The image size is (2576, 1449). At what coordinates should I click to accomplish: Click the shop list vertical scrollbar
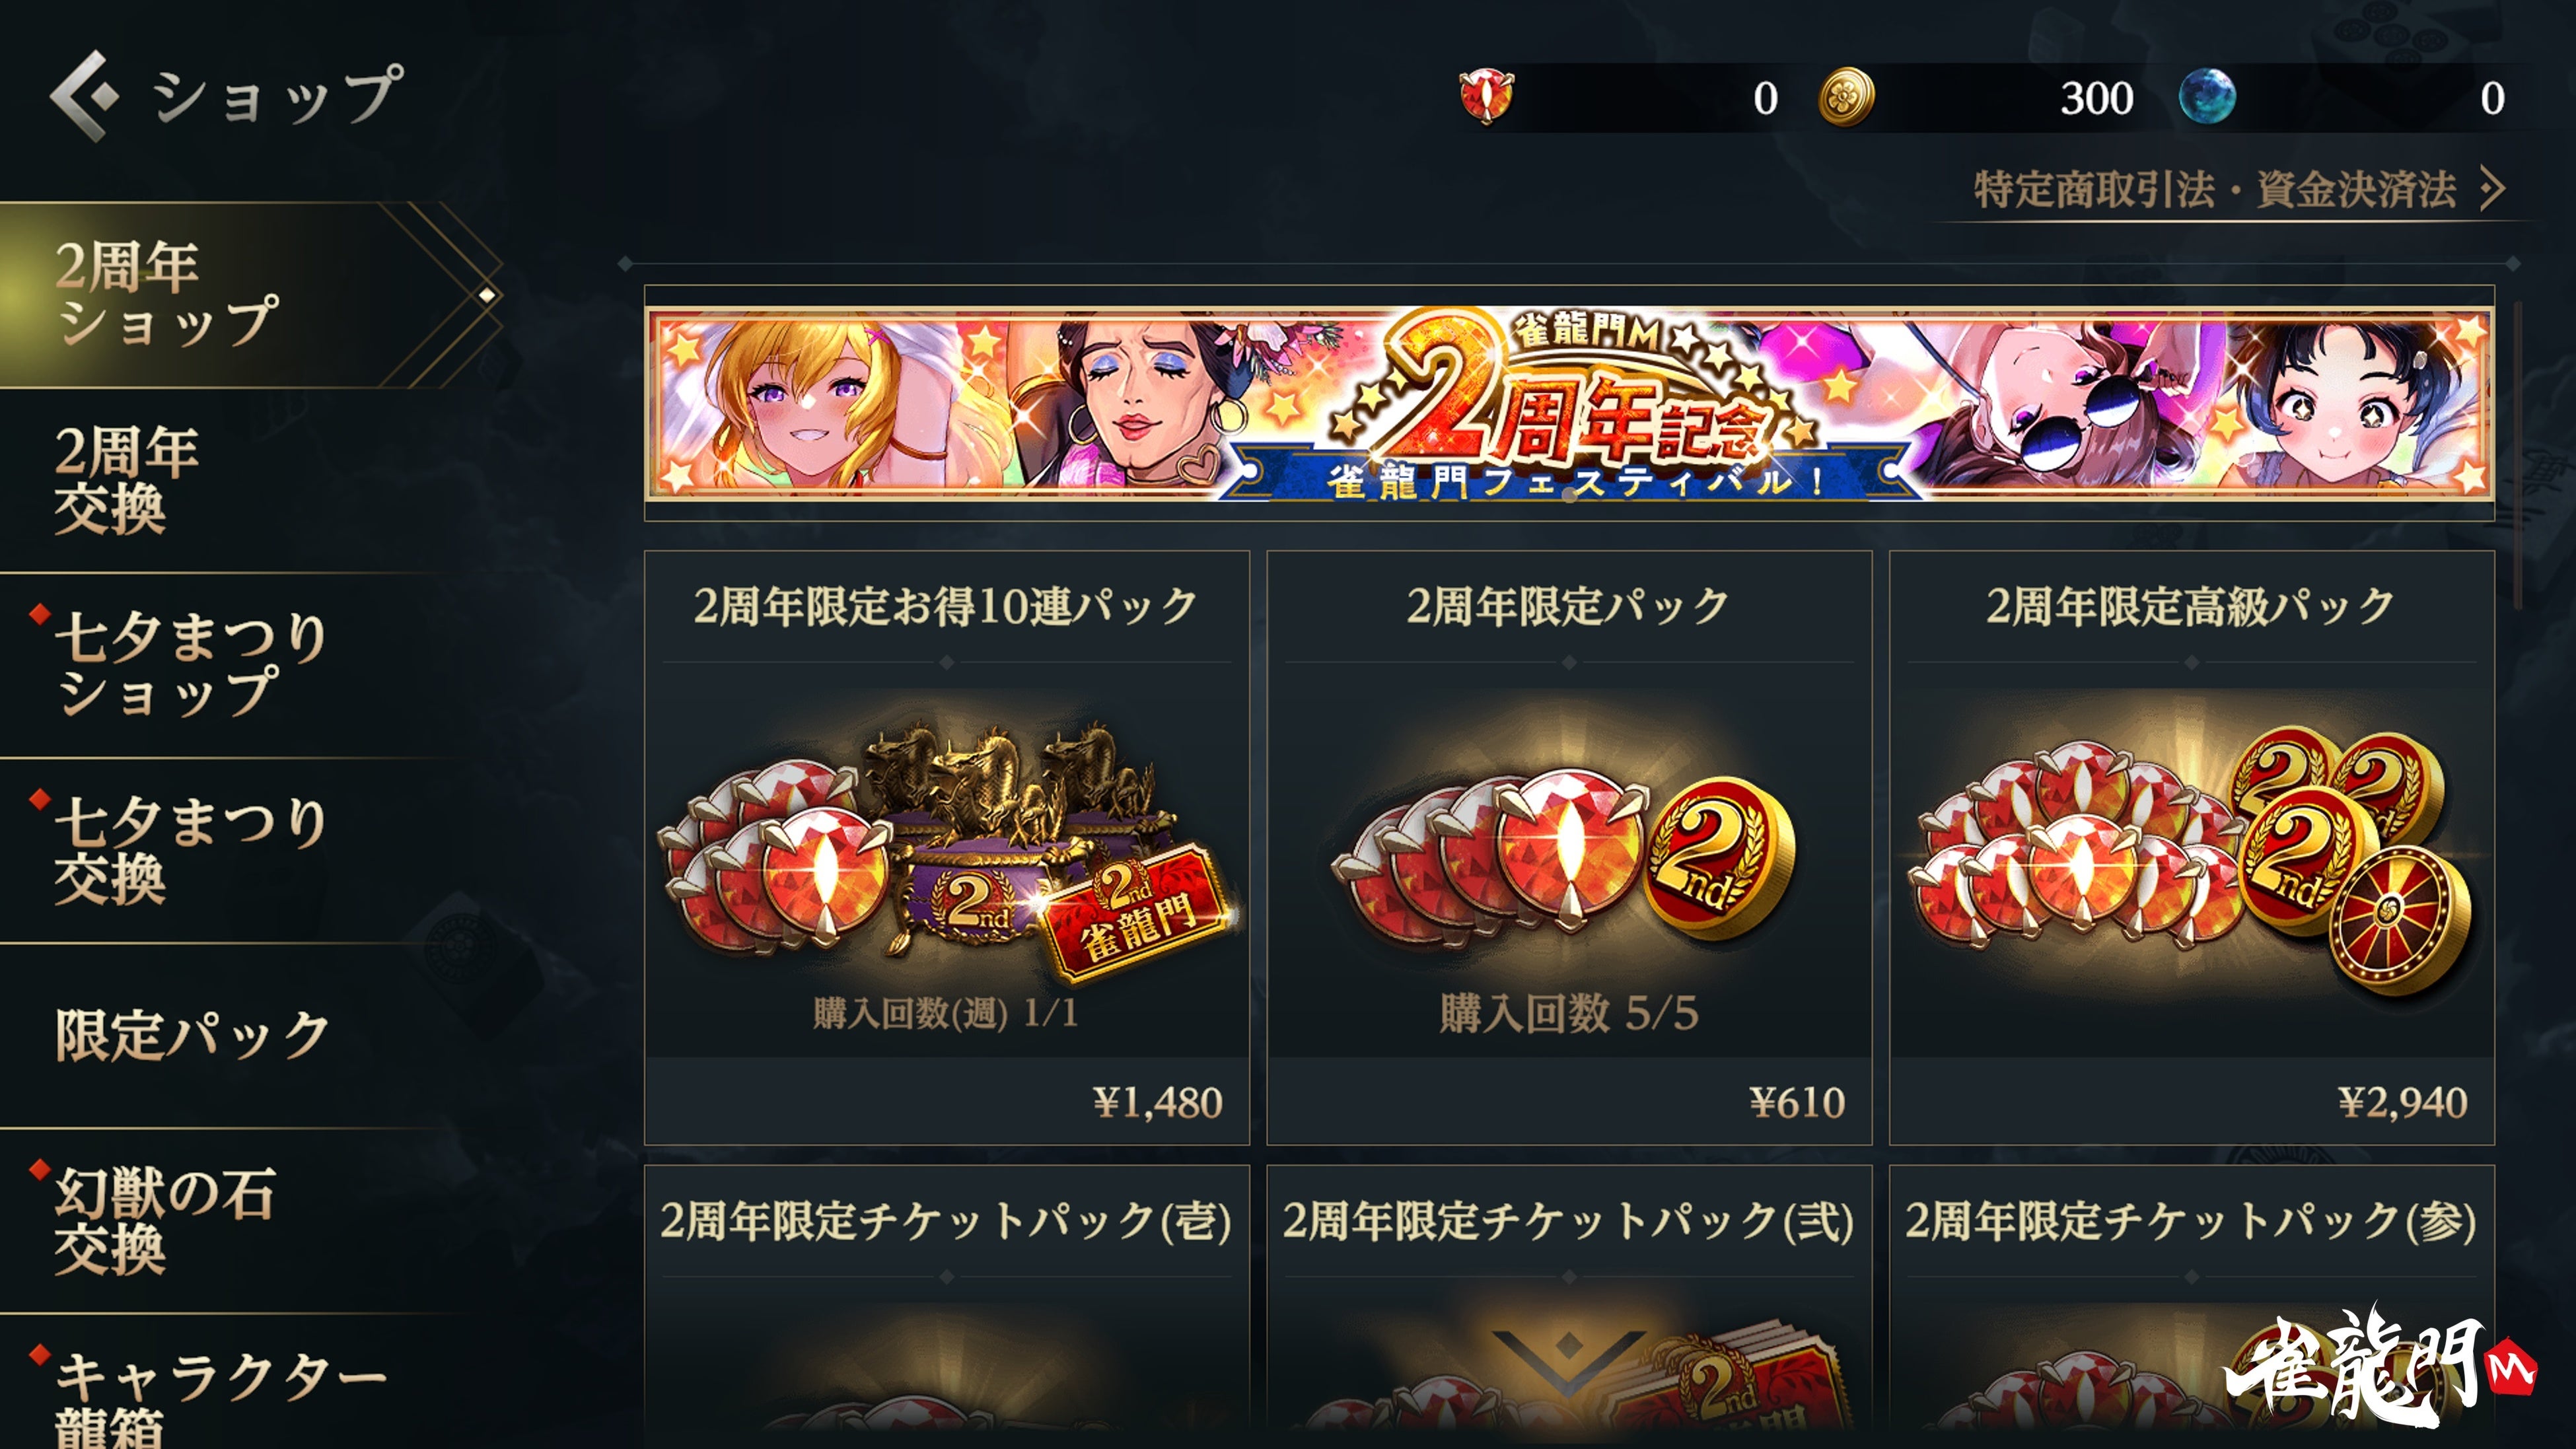[2517, 455]
